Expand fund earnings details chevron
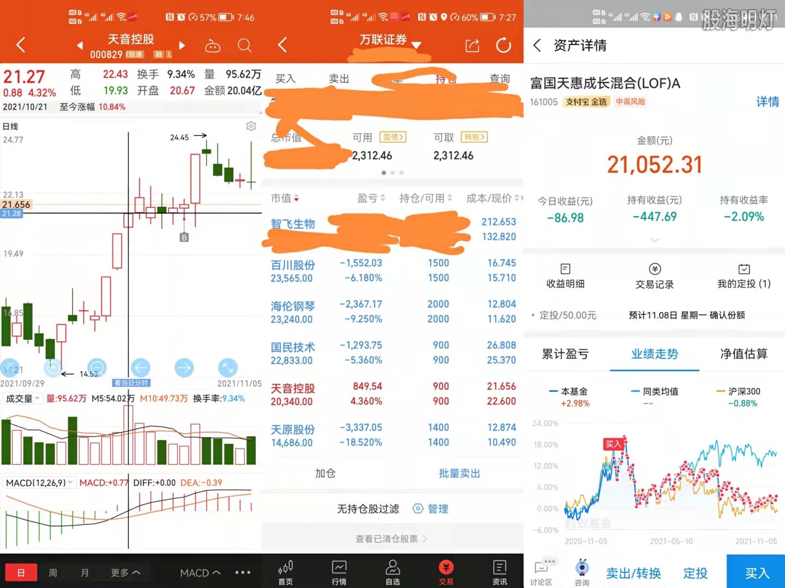The width and height of the screenshot is (785, 588). pos(655,240)
